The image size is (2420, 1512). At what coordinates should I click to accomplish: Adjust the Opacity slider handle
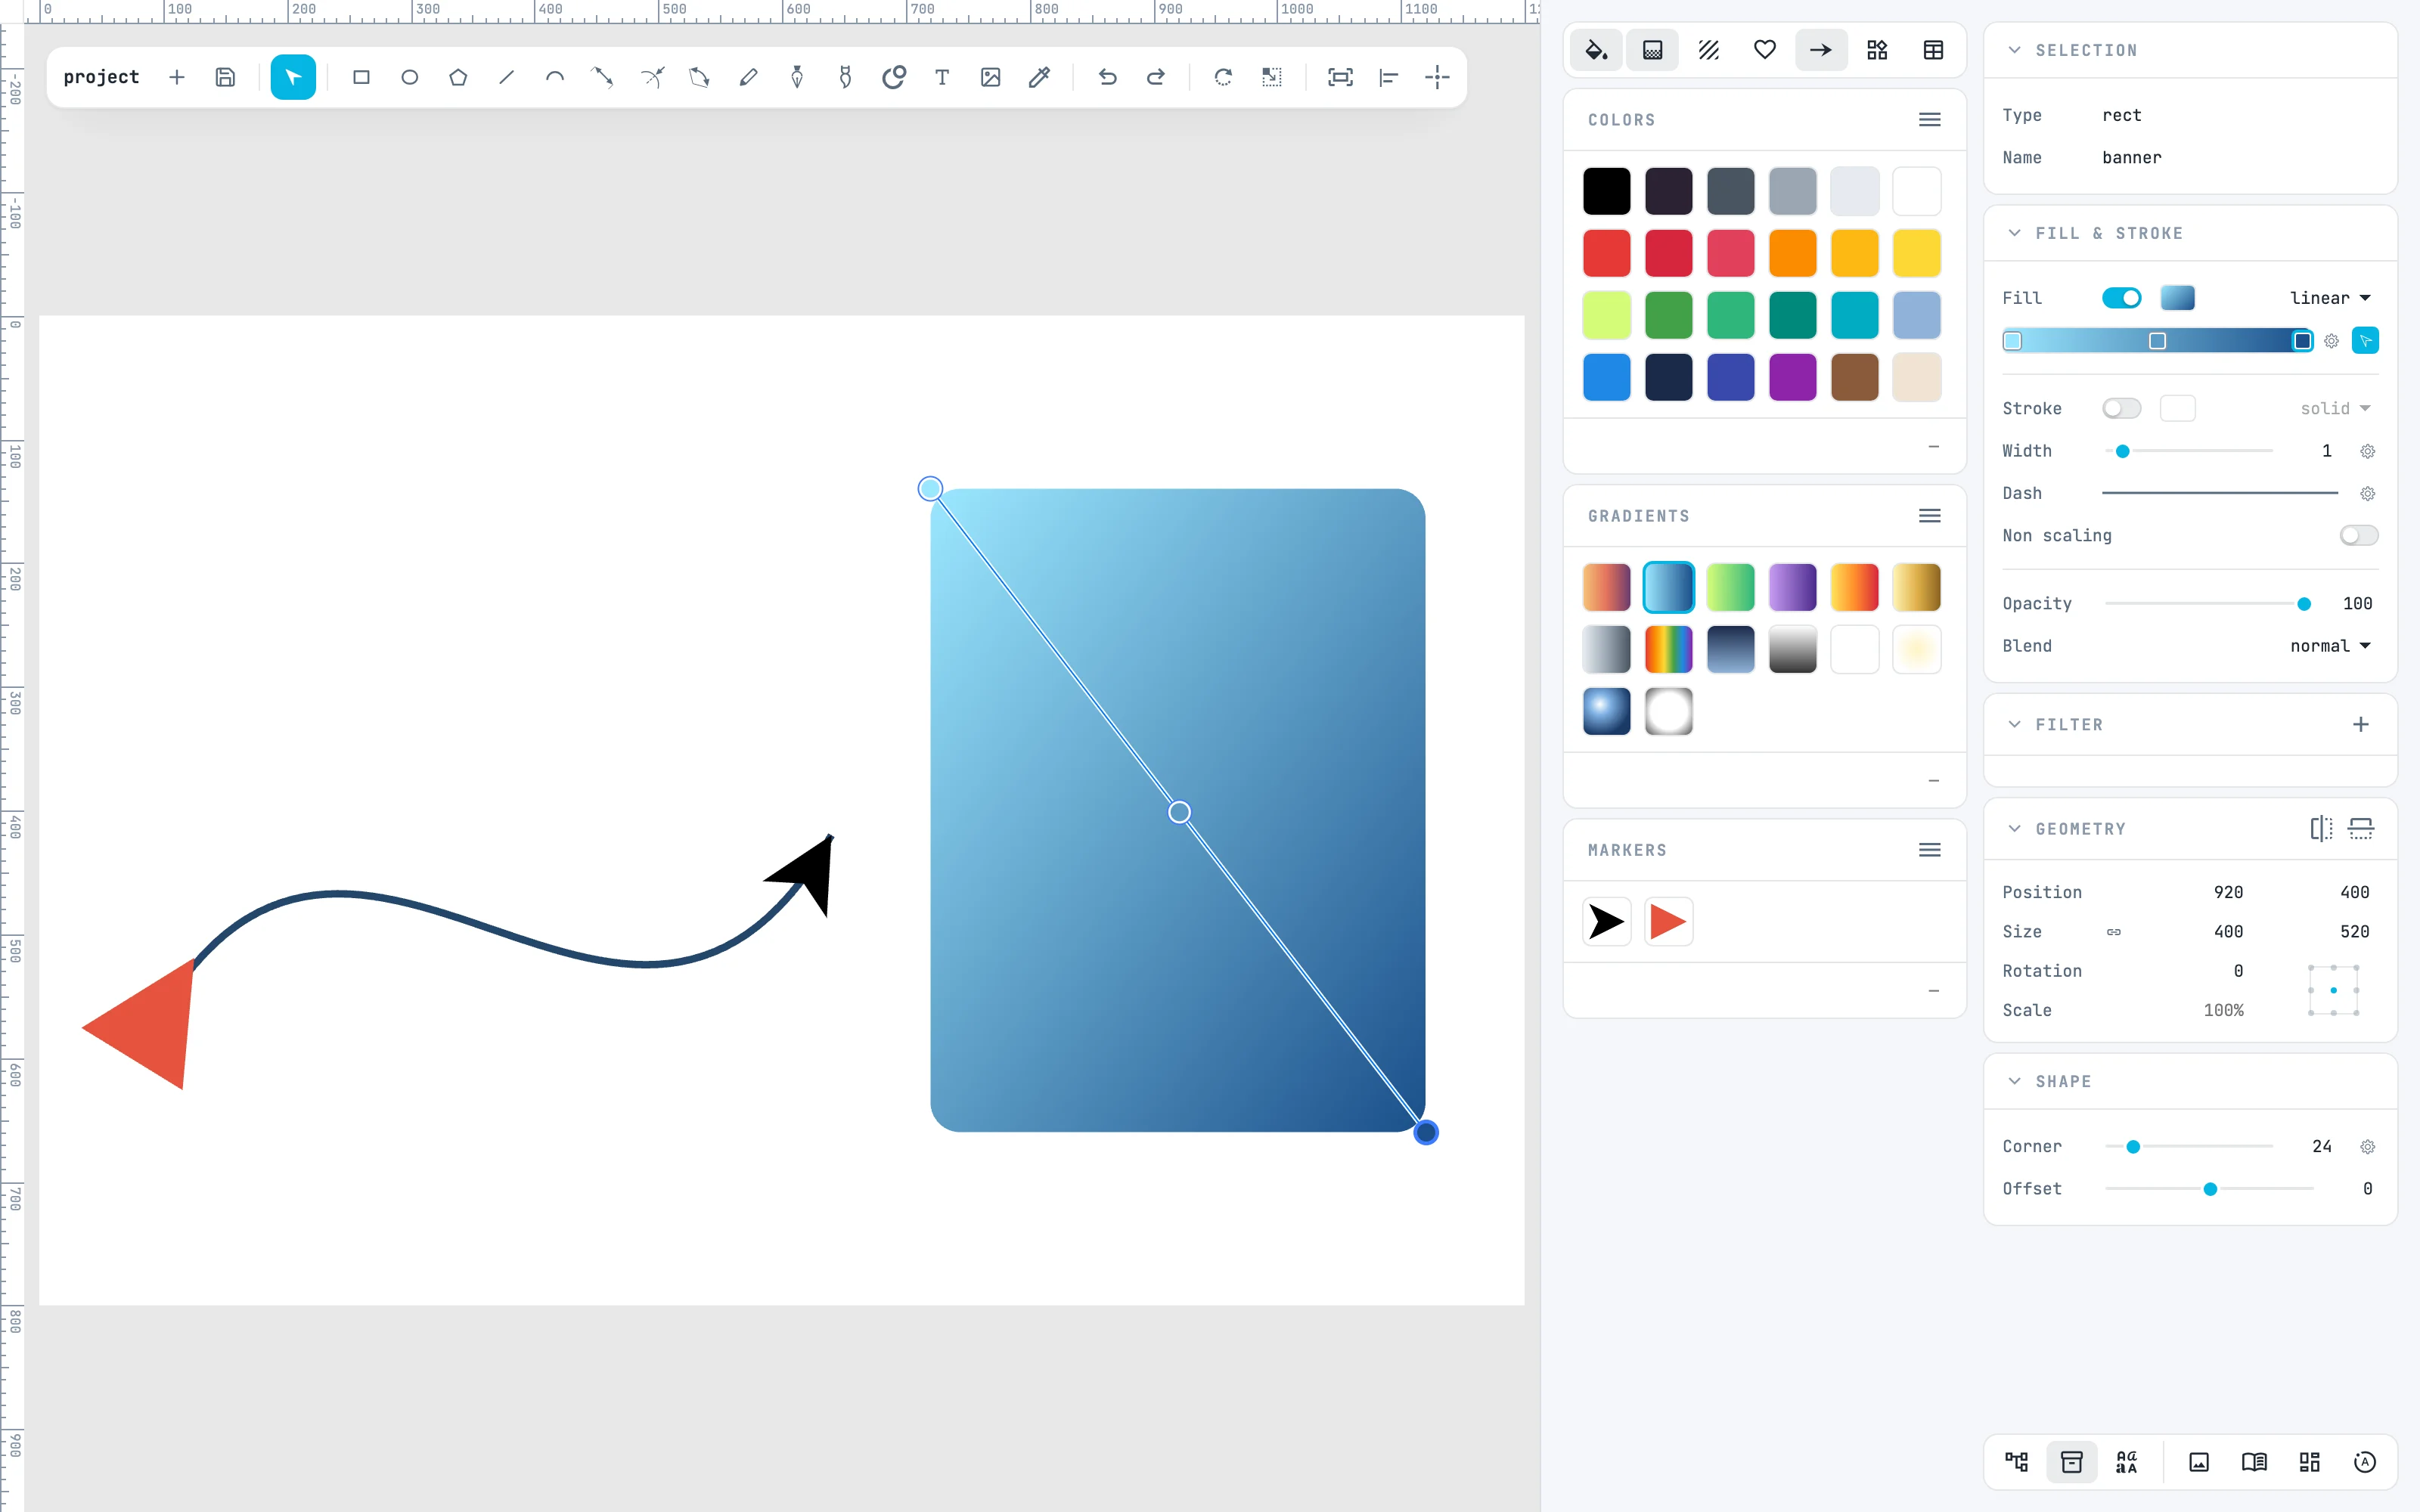pyautogui.click(x=2303, y=603)
